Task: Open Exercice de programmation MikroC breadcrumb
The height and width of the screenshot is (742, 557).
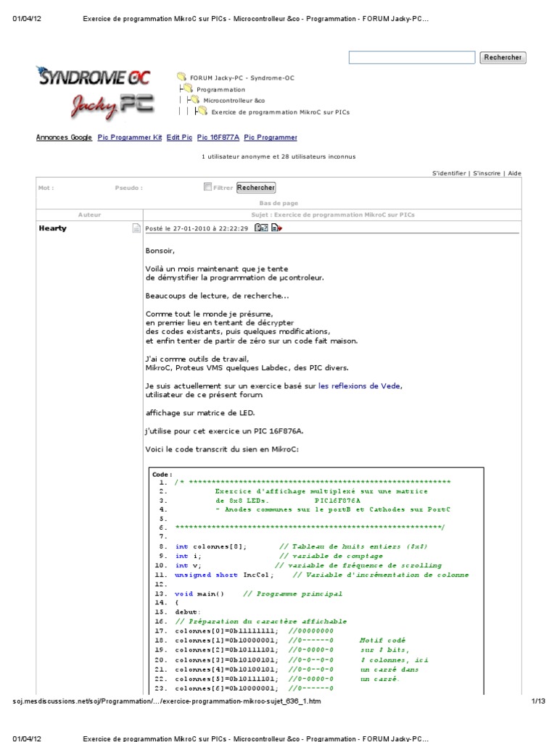Action: [281, 112]
